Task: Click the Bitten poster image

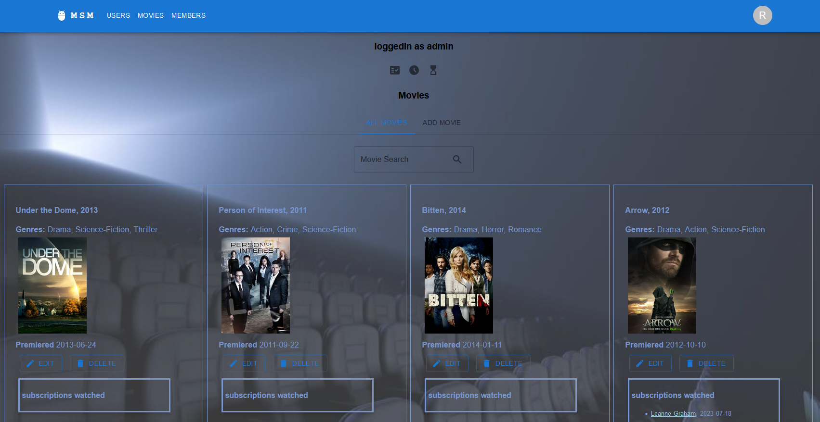Action: coord(459,285)
